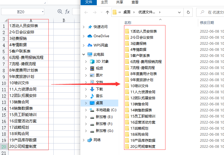Select row 7 header in spreadsheet
Image resolution: width=224 pixels, height=155 pixels.
pos(4,64)
